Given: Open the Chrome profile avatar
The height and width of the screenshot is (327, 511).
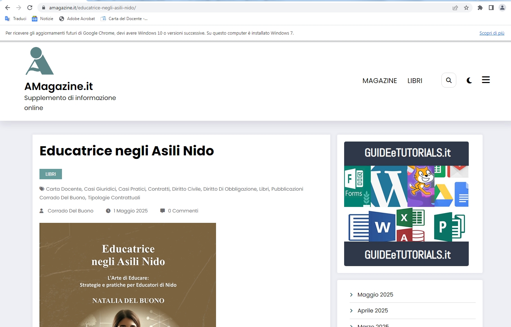Looking at the screenshot, I should [x=502, y=8].
